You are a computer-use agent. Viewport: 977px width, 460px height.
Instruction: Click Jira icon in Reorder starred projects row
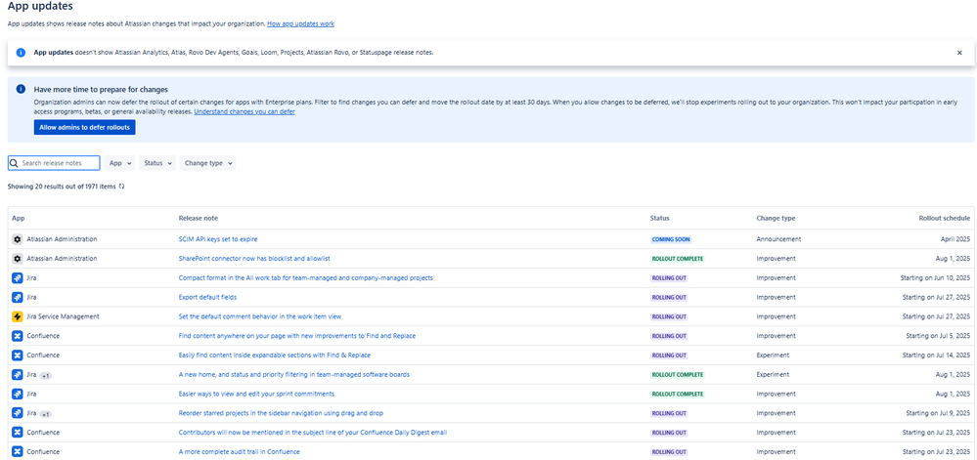coord(18,413)
